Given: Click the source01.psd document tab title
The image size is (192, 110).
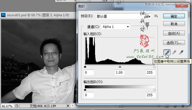Looking at the screenshot, I should (38, 15).
